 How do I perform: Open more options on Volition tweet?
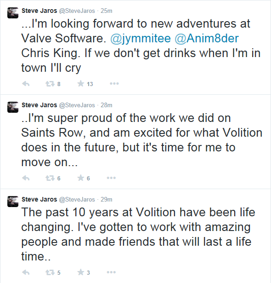pyautogui.click(x=111, y=272)
